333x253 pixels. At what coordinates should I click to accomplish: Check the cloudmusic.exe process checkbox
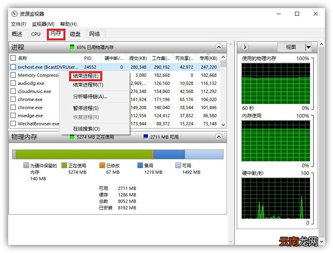tap(13, 91)
